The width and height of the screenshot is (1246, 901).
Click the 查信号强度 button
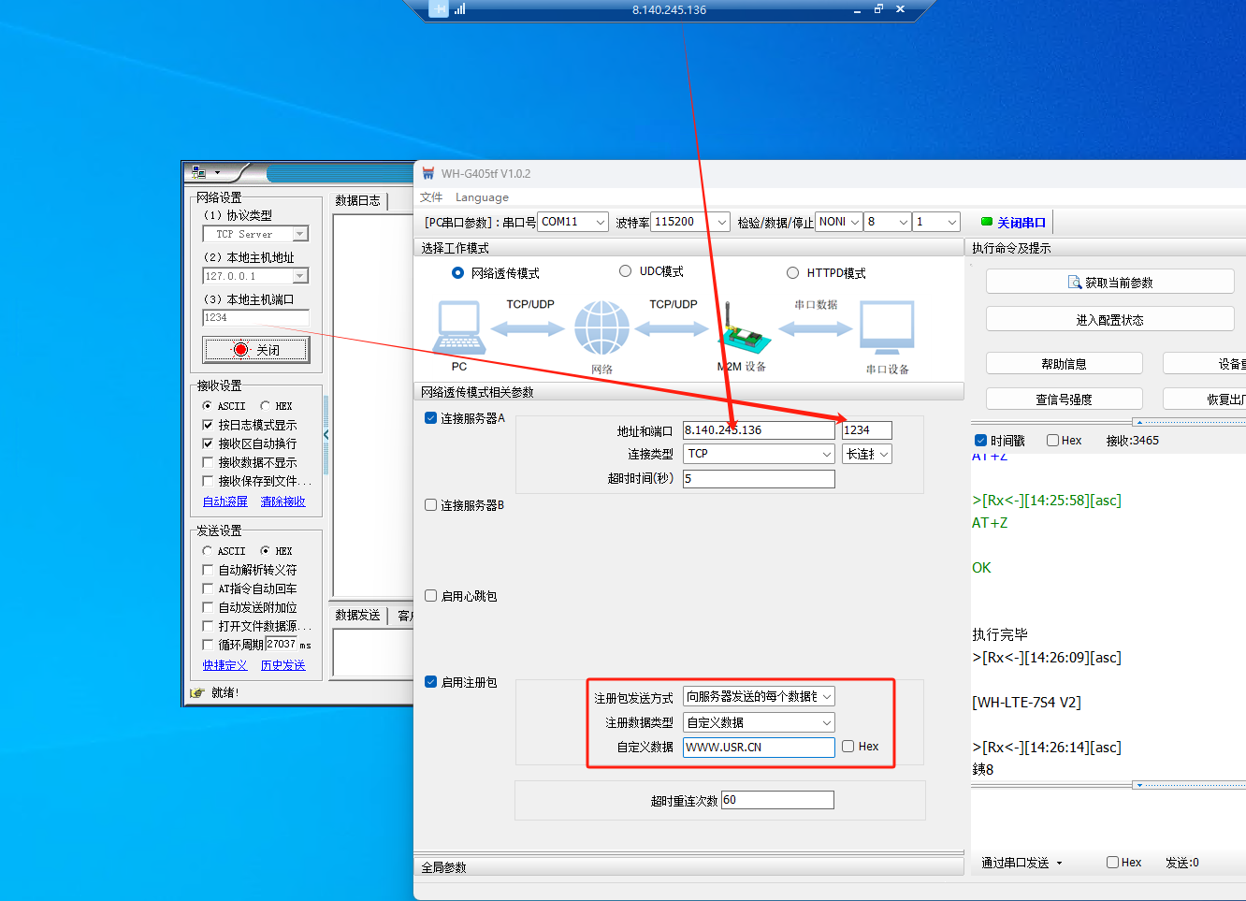(x=1065, y=399)
